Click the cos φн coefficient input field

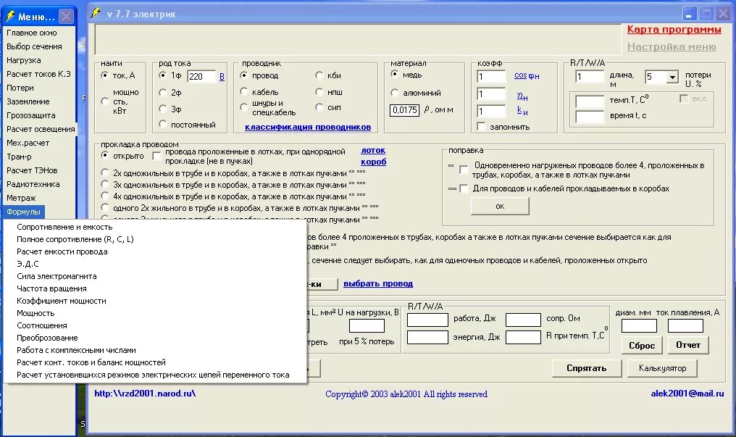click(491, 77)
